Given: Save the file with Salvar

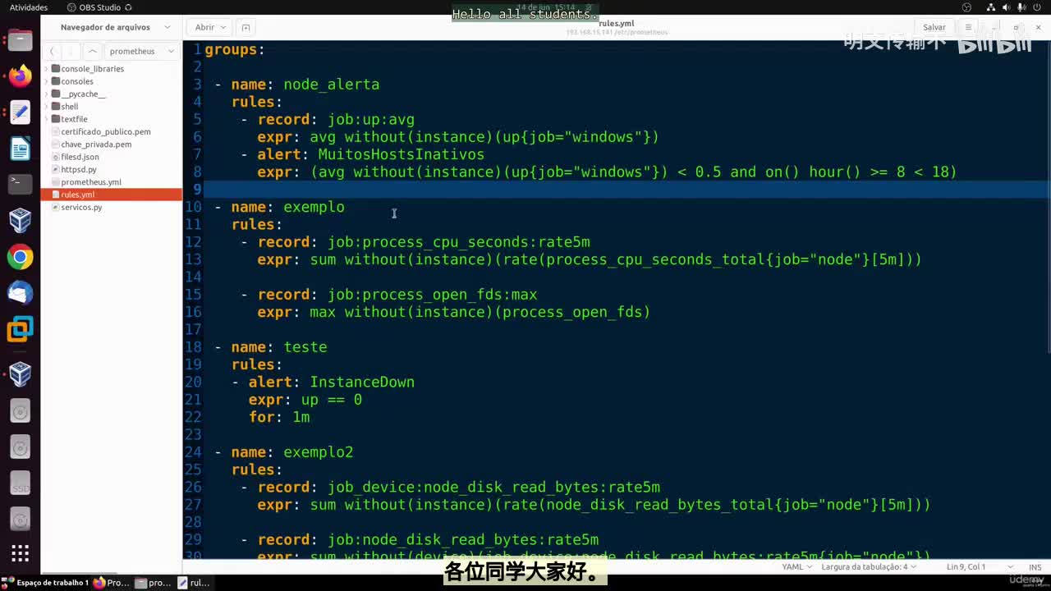Looking at the screenshot, I should pyautogui.click(x=934, y=27).
